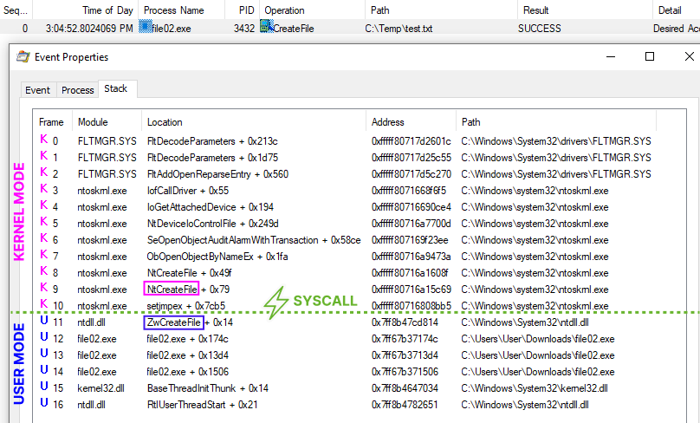
Task: Select NtCreateFile + 0x49f location
Action: 189,273
